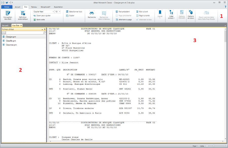The height and width of the screenshot is (148, 228).
Task: Click the sort button in Fichiers d'état panel
Action: 4,33
